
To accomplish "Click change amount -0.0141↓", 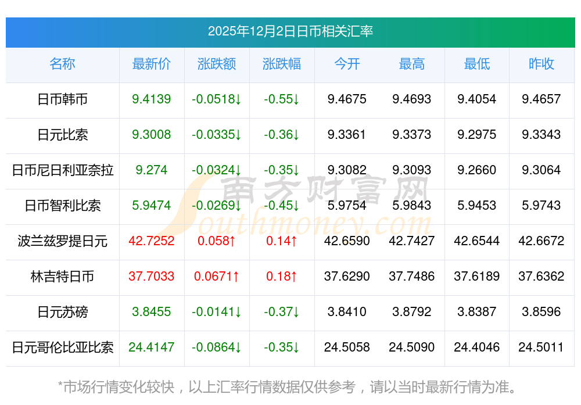I will click(x=217, y=311).
